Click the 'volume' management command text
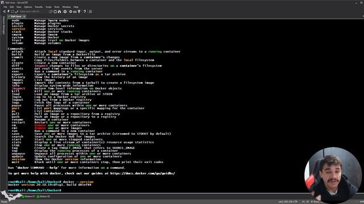364x204 pixels. pos(18,43)
